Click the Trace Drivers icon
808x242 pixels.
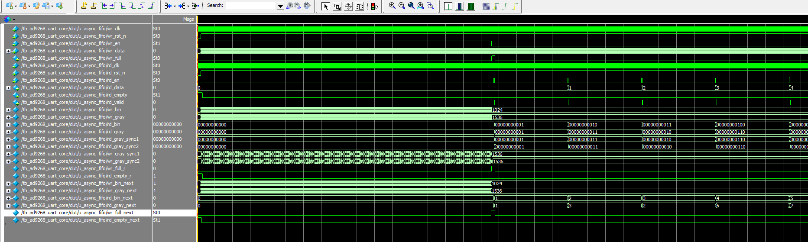tap(168, 6)
